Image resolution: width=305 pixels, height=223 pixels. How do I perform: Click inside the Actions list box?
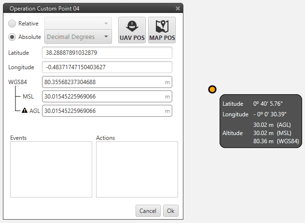pyautogui.click(x=137, y=169)
